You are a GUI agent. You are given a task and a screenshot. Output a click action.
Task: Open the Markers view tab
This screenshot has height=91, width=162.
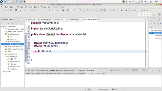tap(30, 70)
